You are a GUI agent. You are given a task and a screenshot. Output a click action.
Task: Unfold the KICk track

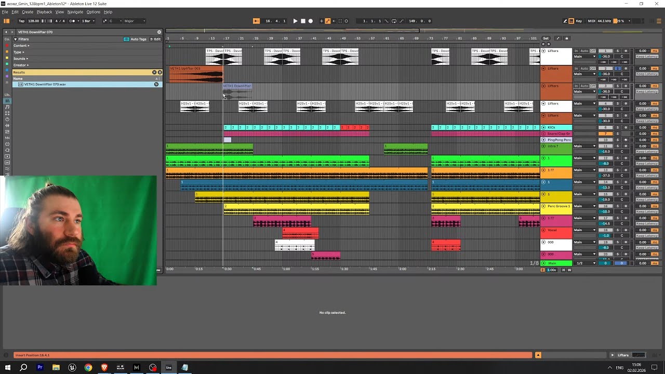(543, 127)
